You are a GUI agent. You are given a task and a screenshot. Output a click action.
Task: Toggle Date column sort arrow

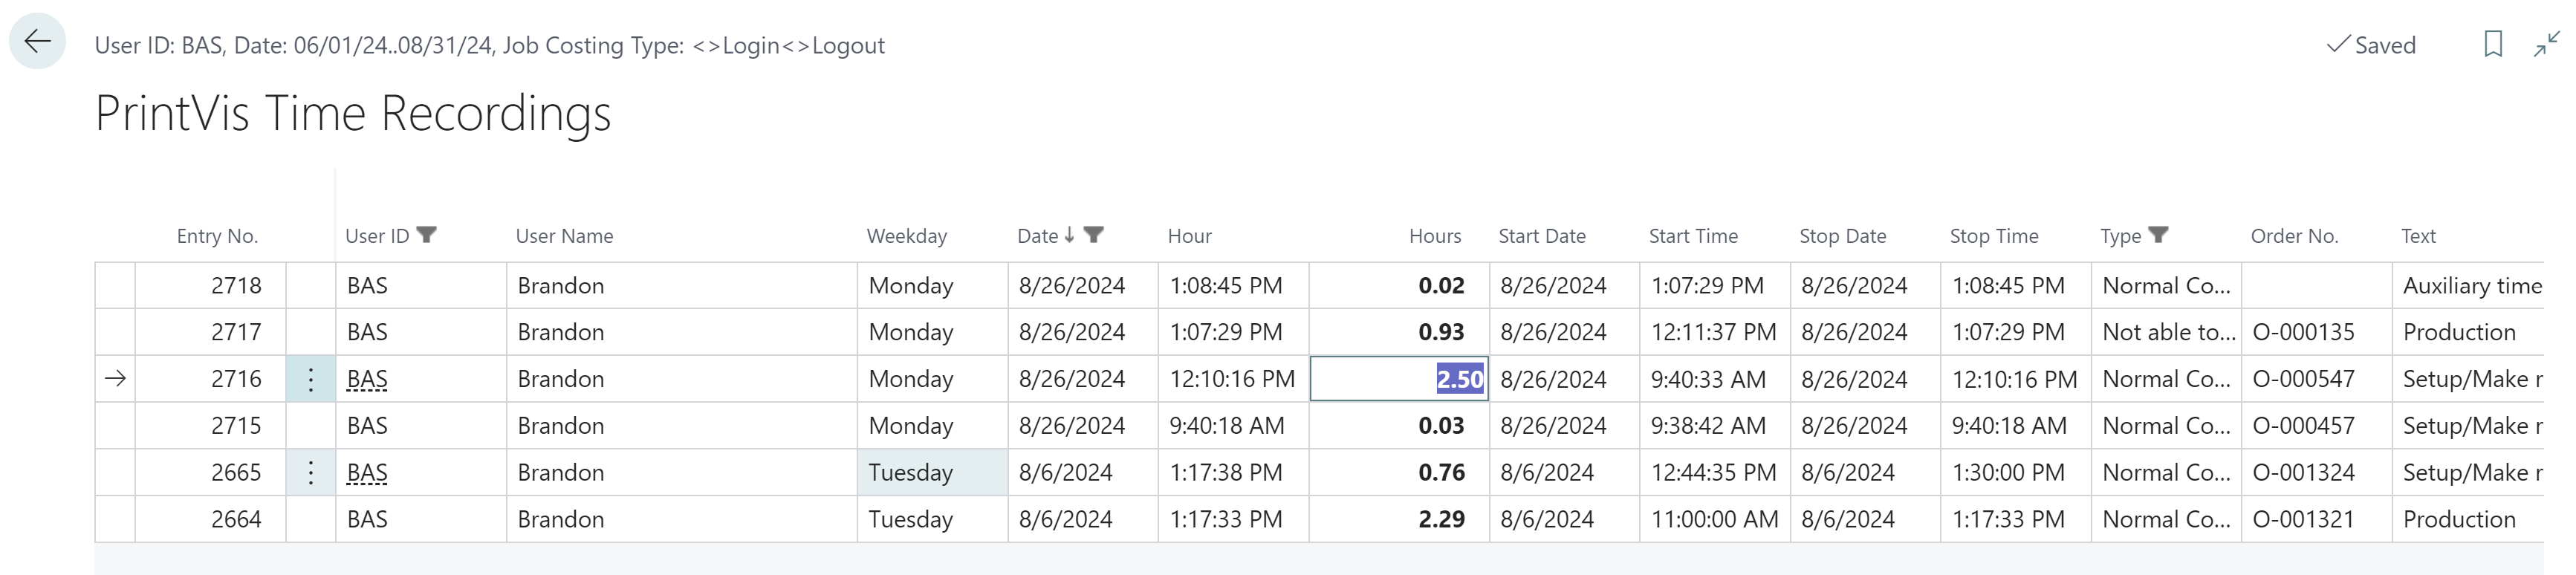1069,235
